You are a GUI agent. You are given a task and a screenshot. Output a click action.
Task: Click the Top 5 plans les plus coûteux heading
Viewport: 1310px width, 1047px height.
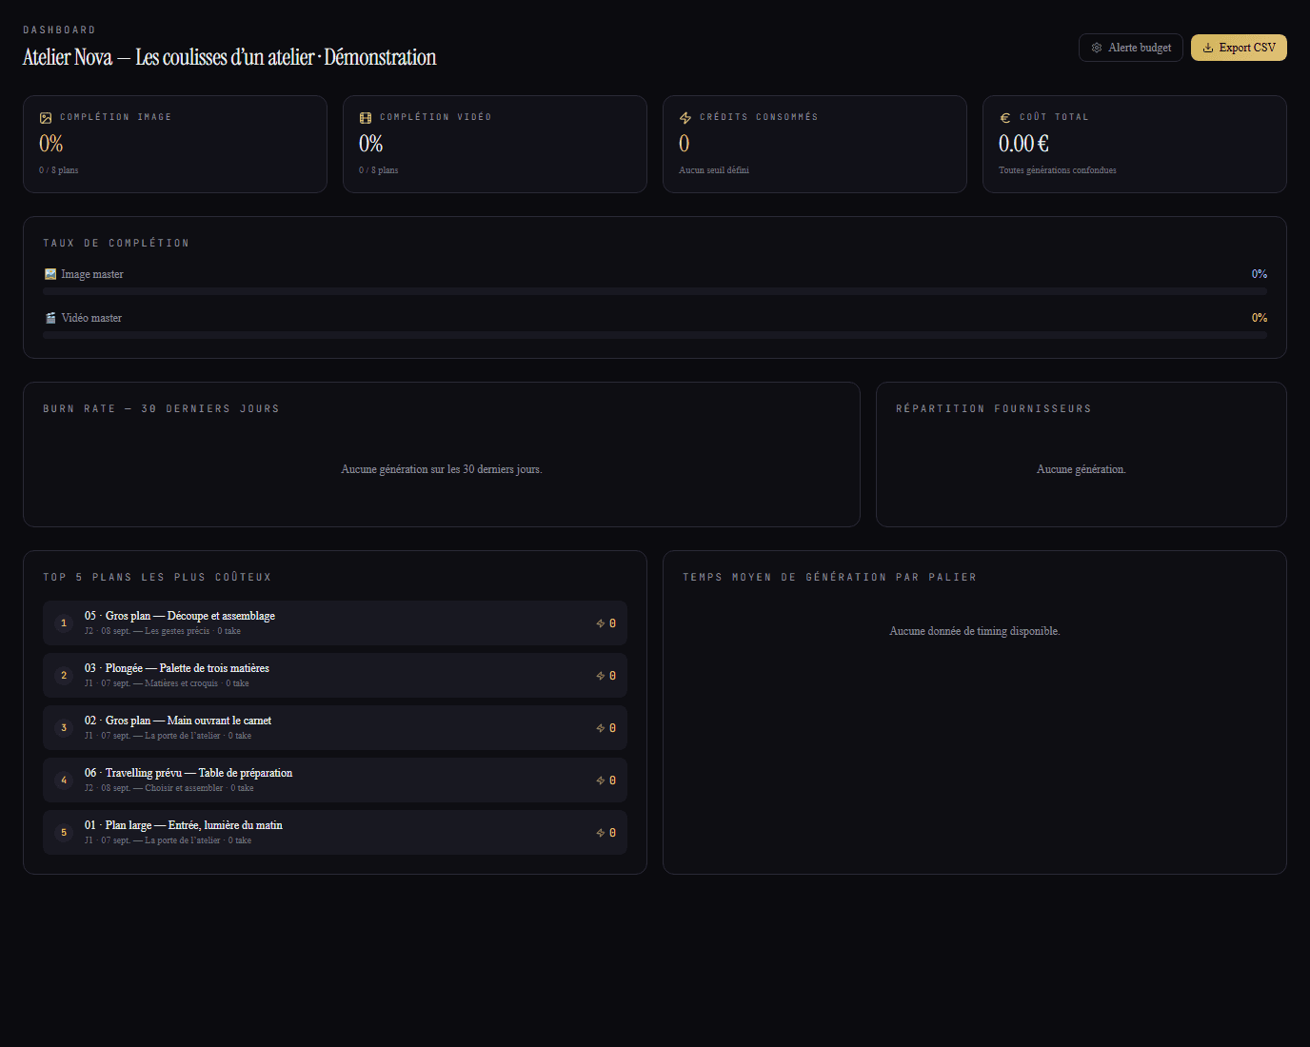click(x=157, y=578)
